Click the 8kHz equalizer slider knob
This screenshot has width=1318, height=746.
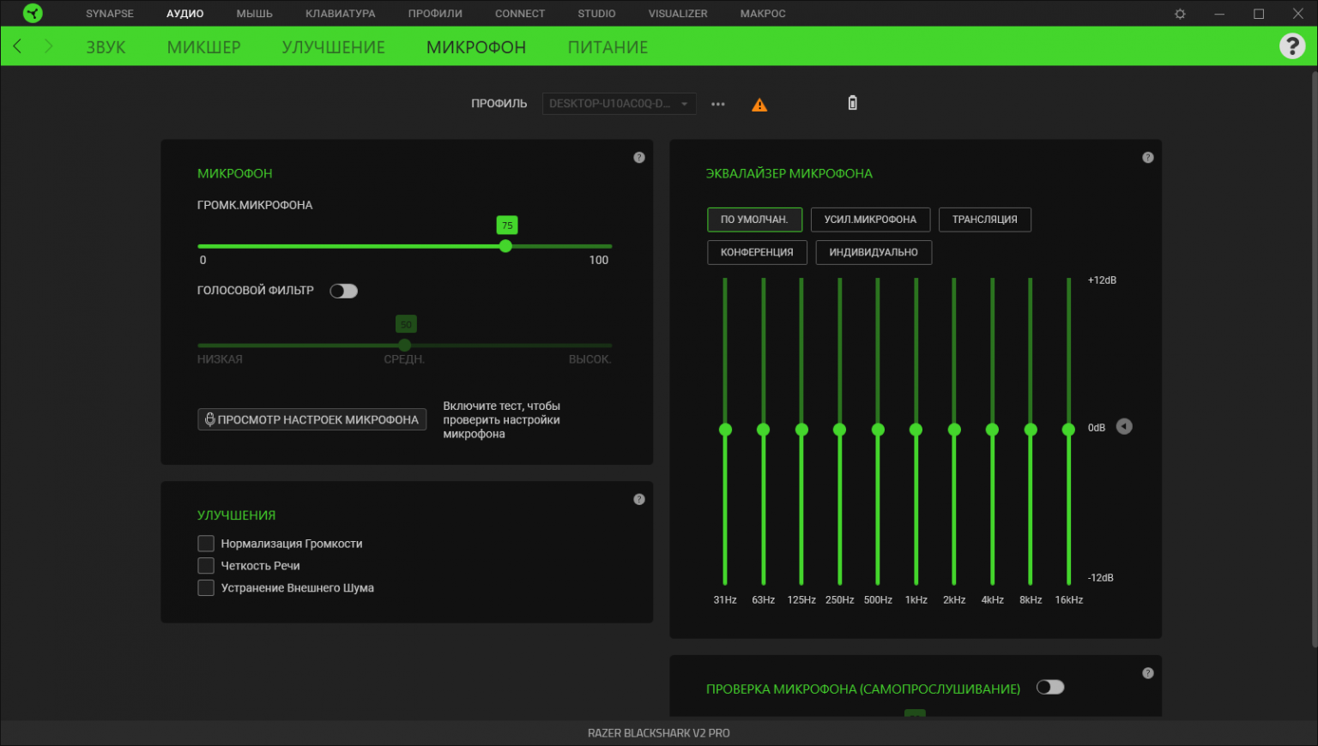point(1031,430)
